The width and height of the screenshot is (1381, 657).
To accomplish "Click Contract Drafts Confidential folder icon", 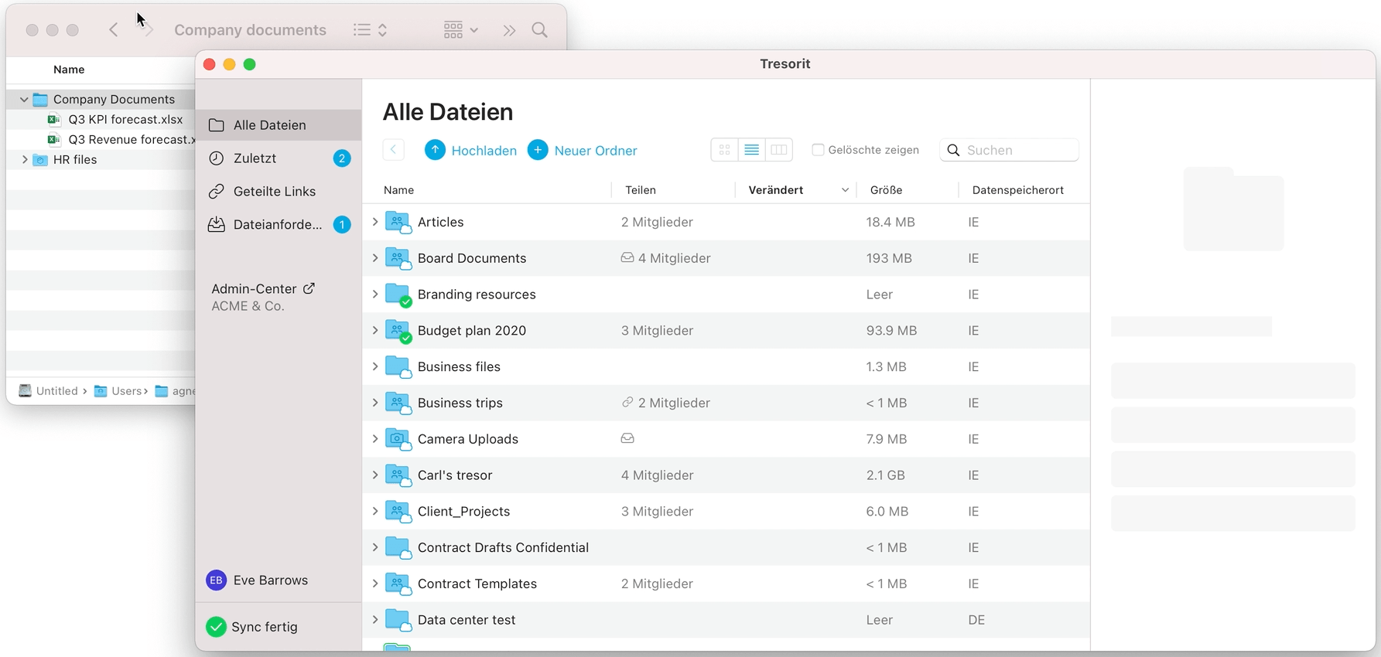I will (398, 548).
